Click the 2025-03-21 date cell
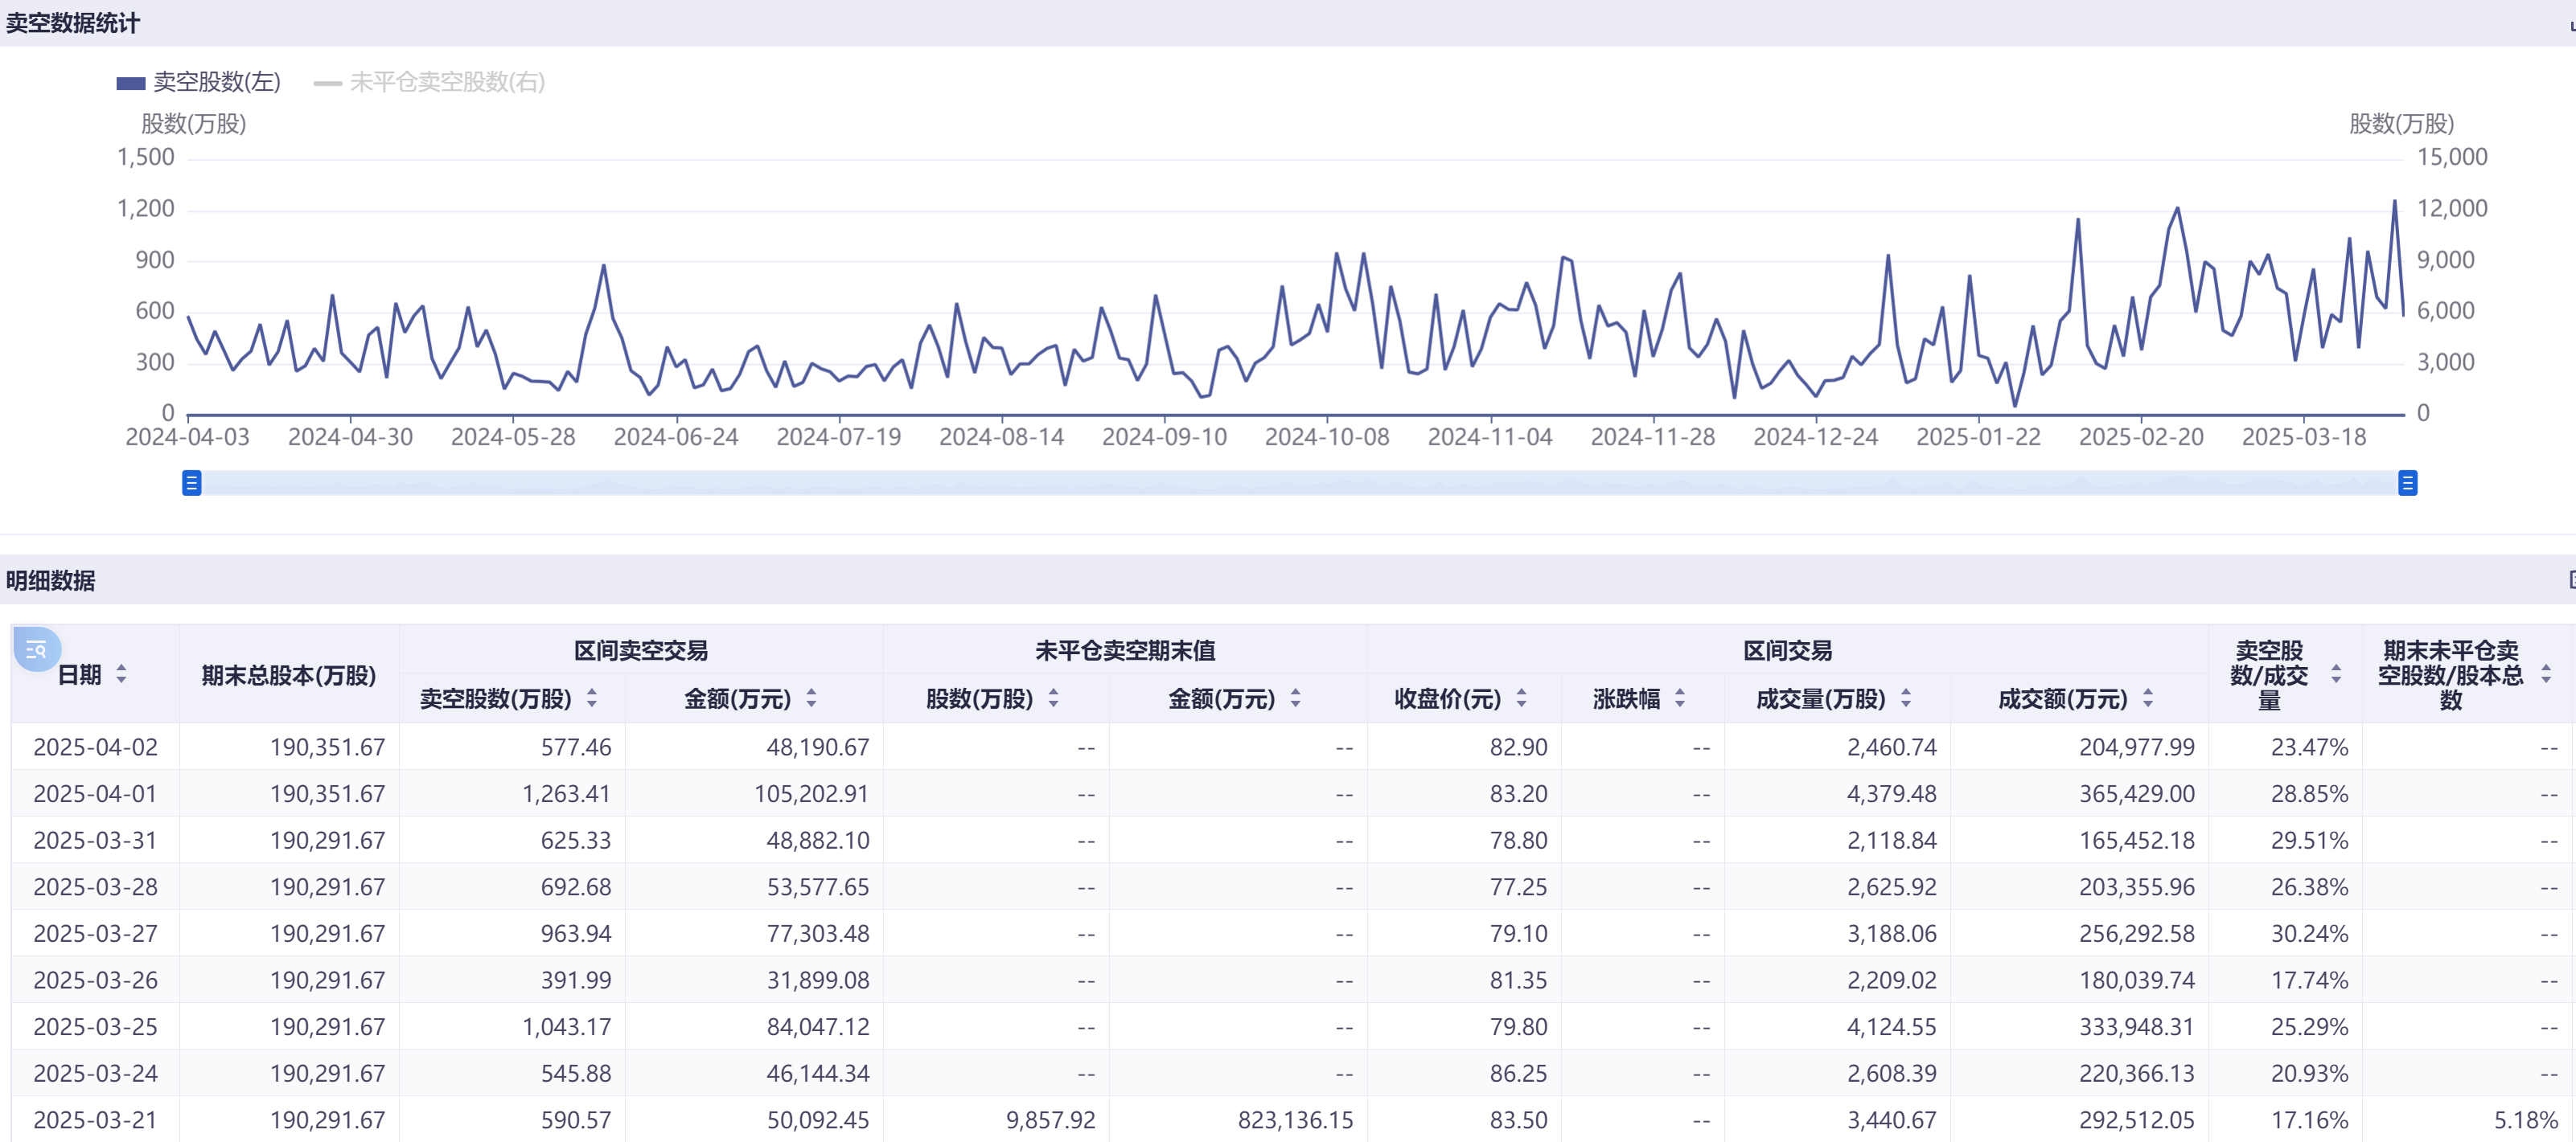The height and width of the screenshot is (1142, 2576). pos(95,1120)
